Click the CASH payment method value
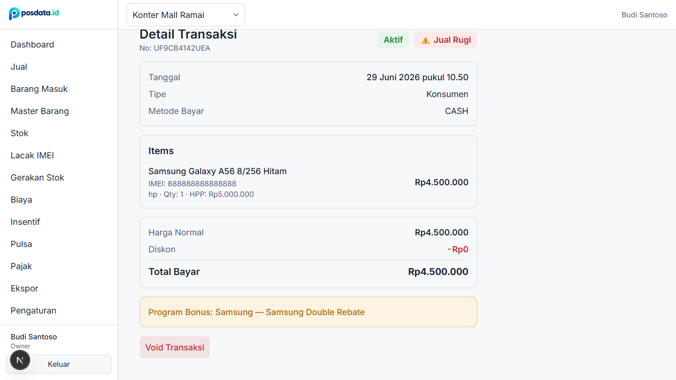 point(457,111)
